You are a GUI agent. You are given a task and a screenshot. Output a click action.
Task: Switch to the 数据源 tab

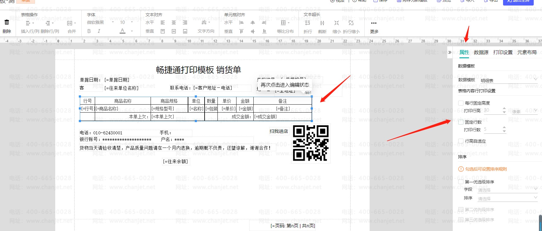pyautogui.click(x=481, y=52)
